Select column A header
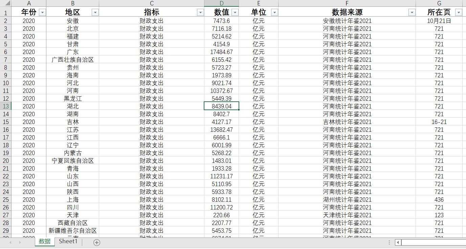 pos(29,3)
